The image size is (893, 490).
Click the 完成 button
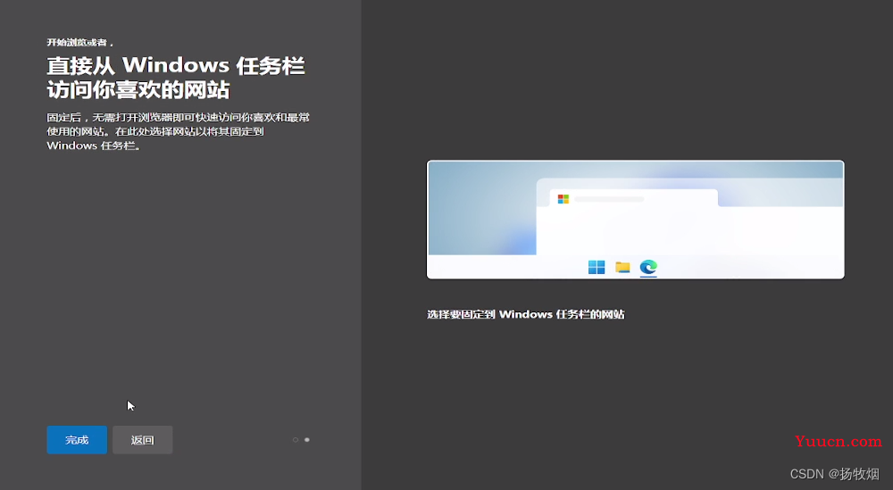click(x=77, y=440)
